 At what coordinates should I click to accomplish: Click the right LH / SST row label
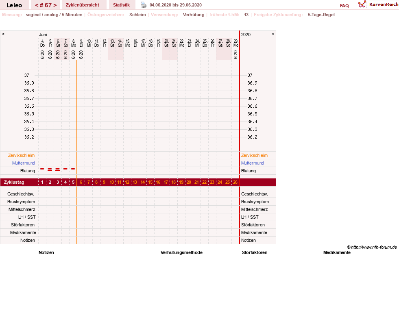pos(250,217)
